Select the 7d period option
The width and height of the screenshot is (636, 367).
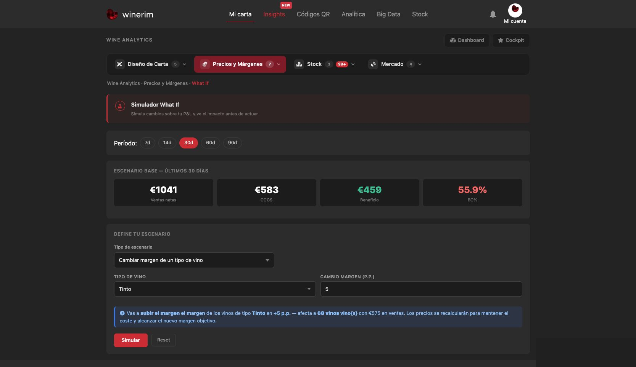tap(148, 143)
